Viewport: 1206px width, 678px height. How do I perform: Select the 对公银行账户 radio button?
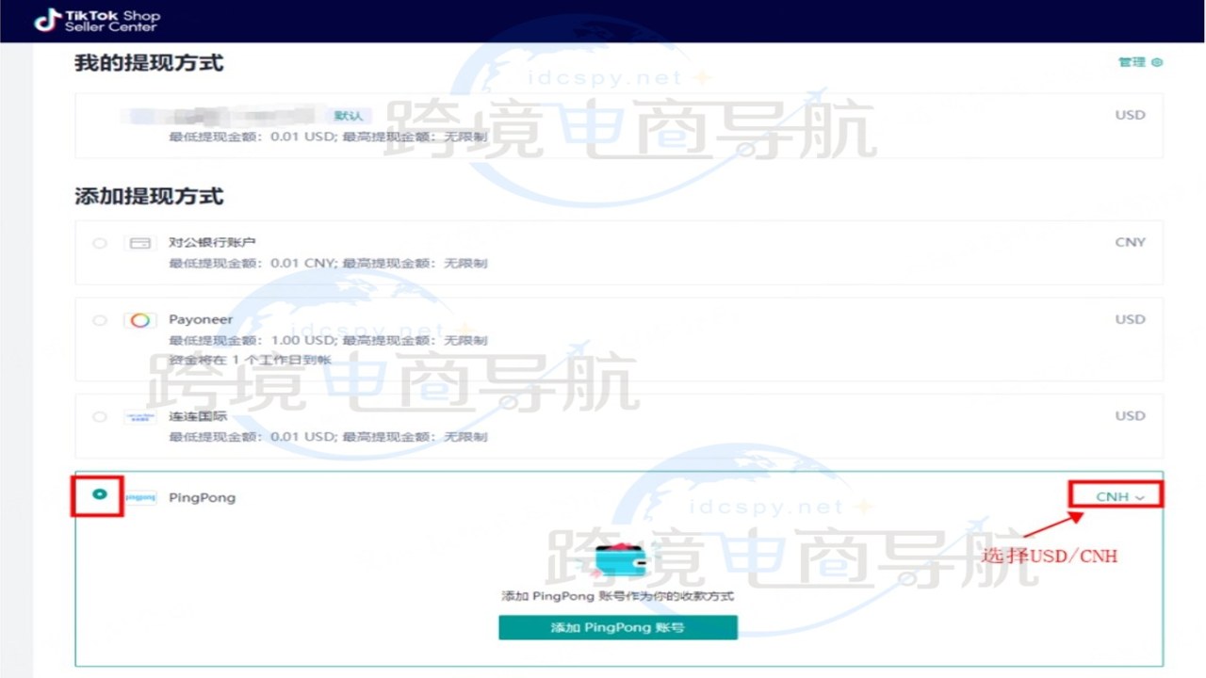tap(100, 243)
